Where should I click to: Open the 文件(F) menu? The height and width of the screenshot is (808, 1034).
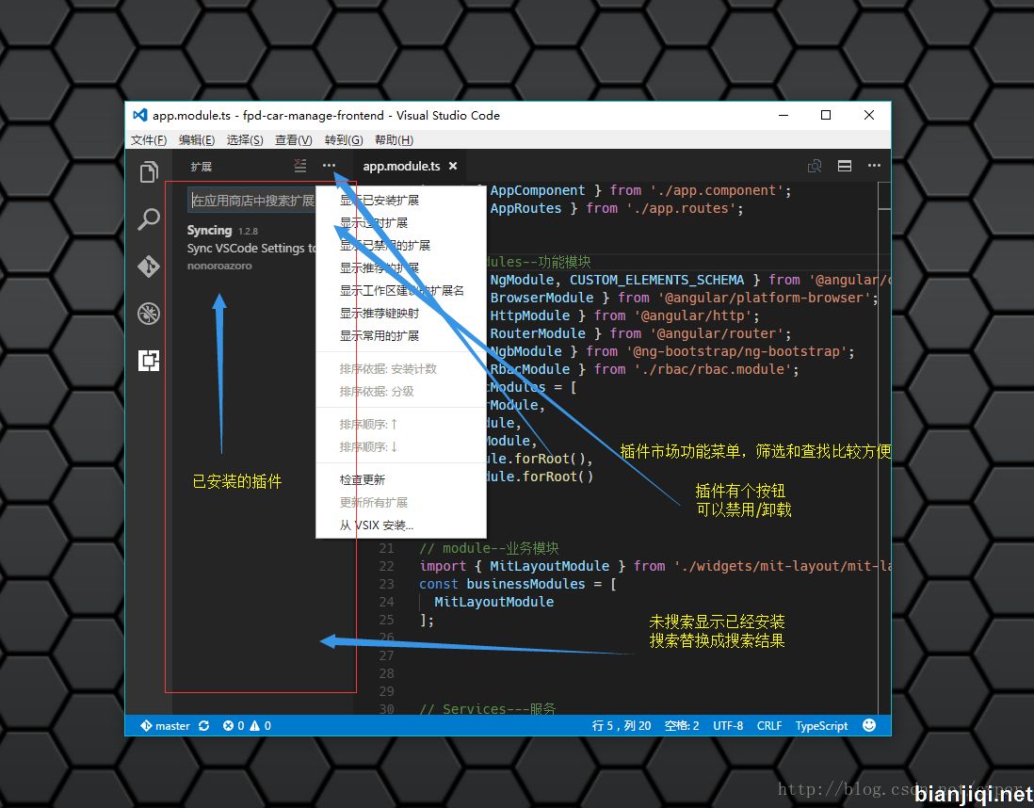click(149, 139)
